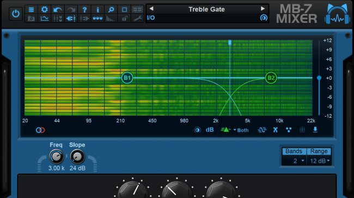Select the next preset arrow

coord(263,9)
